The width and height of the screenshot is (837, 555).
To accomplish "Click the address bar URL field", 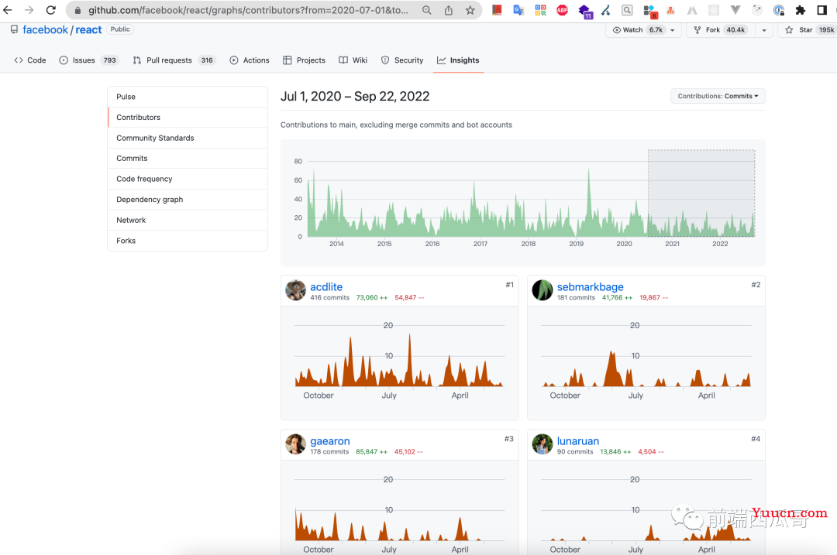I will tap(248, 10).
